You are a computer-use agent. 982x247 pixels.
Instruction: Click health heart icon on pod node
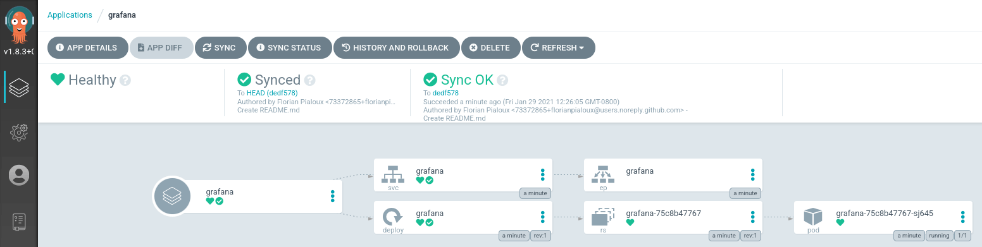pyautogui.click(x=840, y=222)
